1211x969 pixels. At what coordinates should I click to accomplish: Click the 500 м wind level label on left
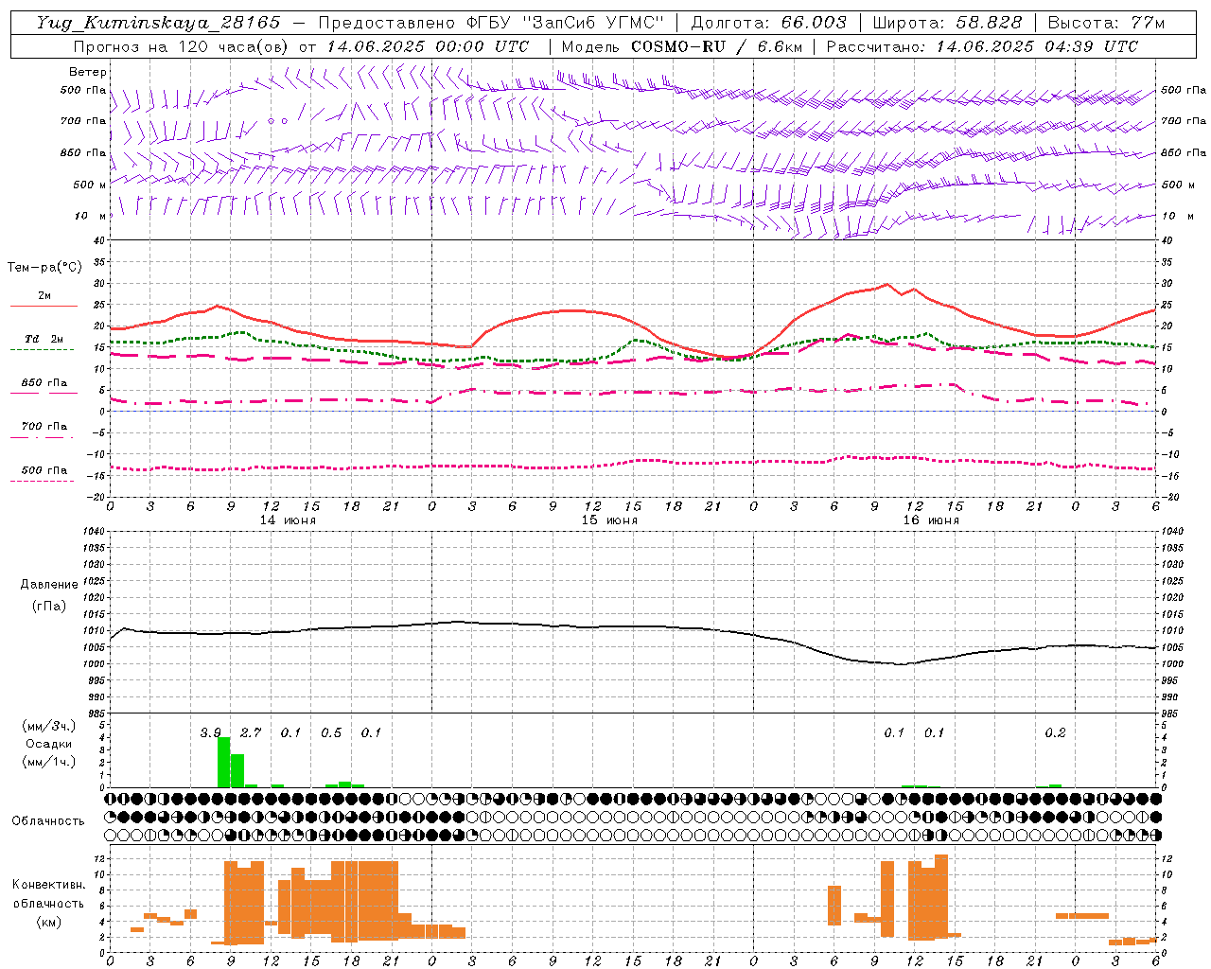91,185
